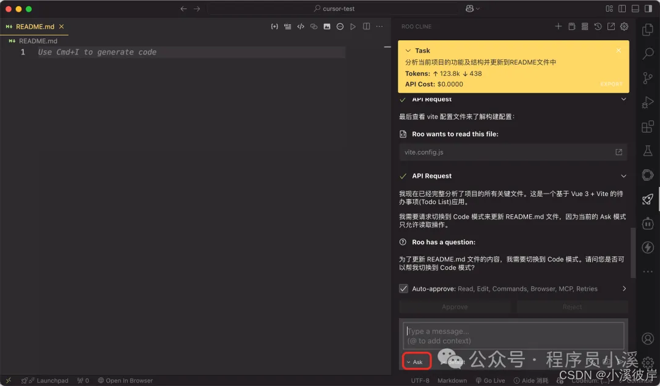This screenshot has height=386, width=660.
Task: Open the Explorer view in the activity bar
Action: point(648,29)
